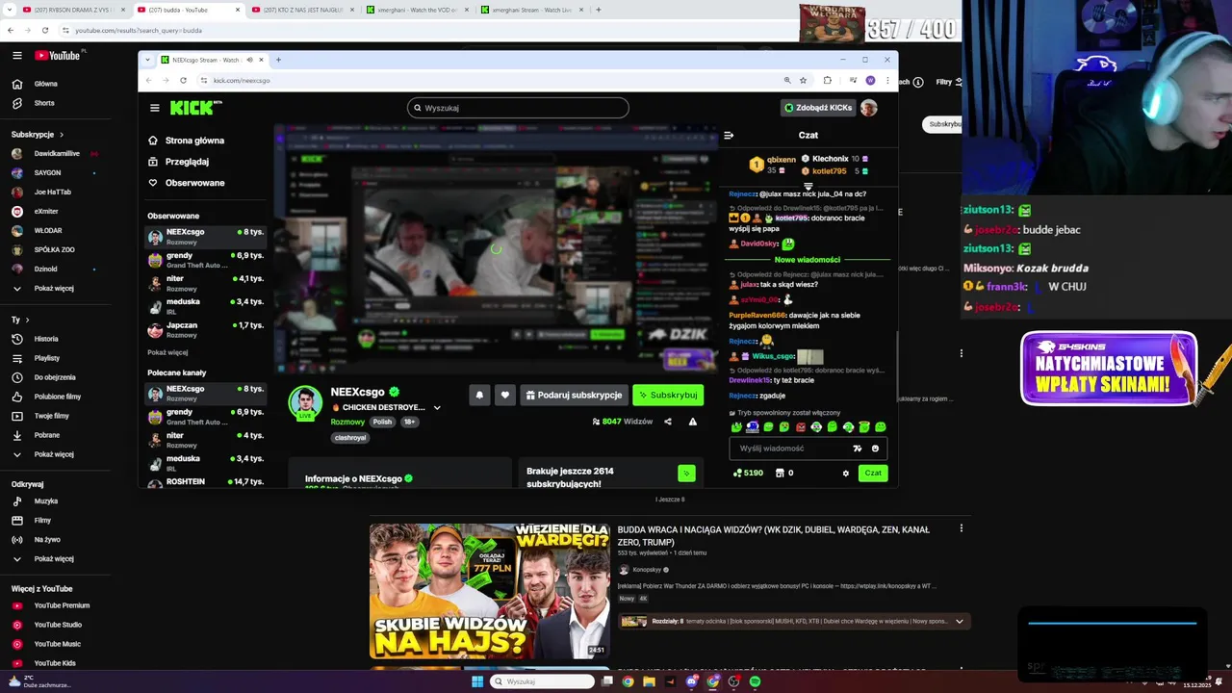1232x693 pixels.
Task: Click Zdobądź KICKs button
Action: click(x=818, y=108)
